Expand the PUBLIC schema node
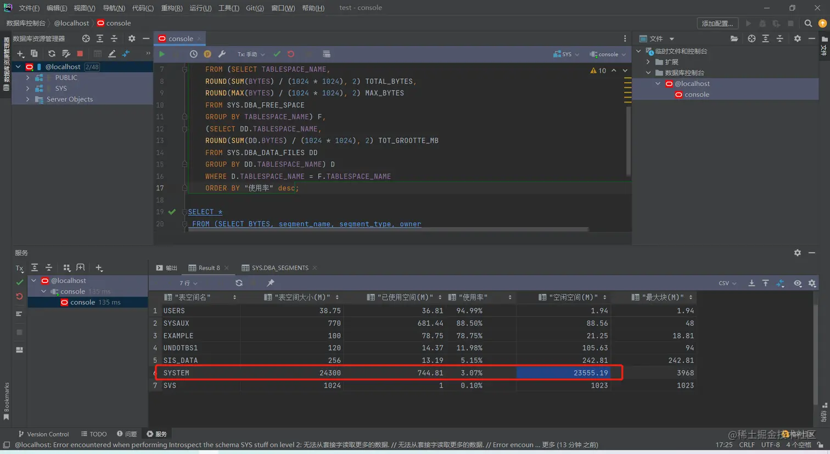This screenshot has height=454, width=830. coord(28,78)
